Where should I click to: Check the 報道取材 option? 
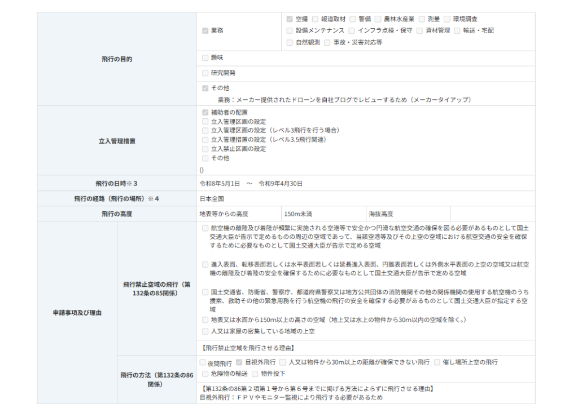[x=316, y=19]
